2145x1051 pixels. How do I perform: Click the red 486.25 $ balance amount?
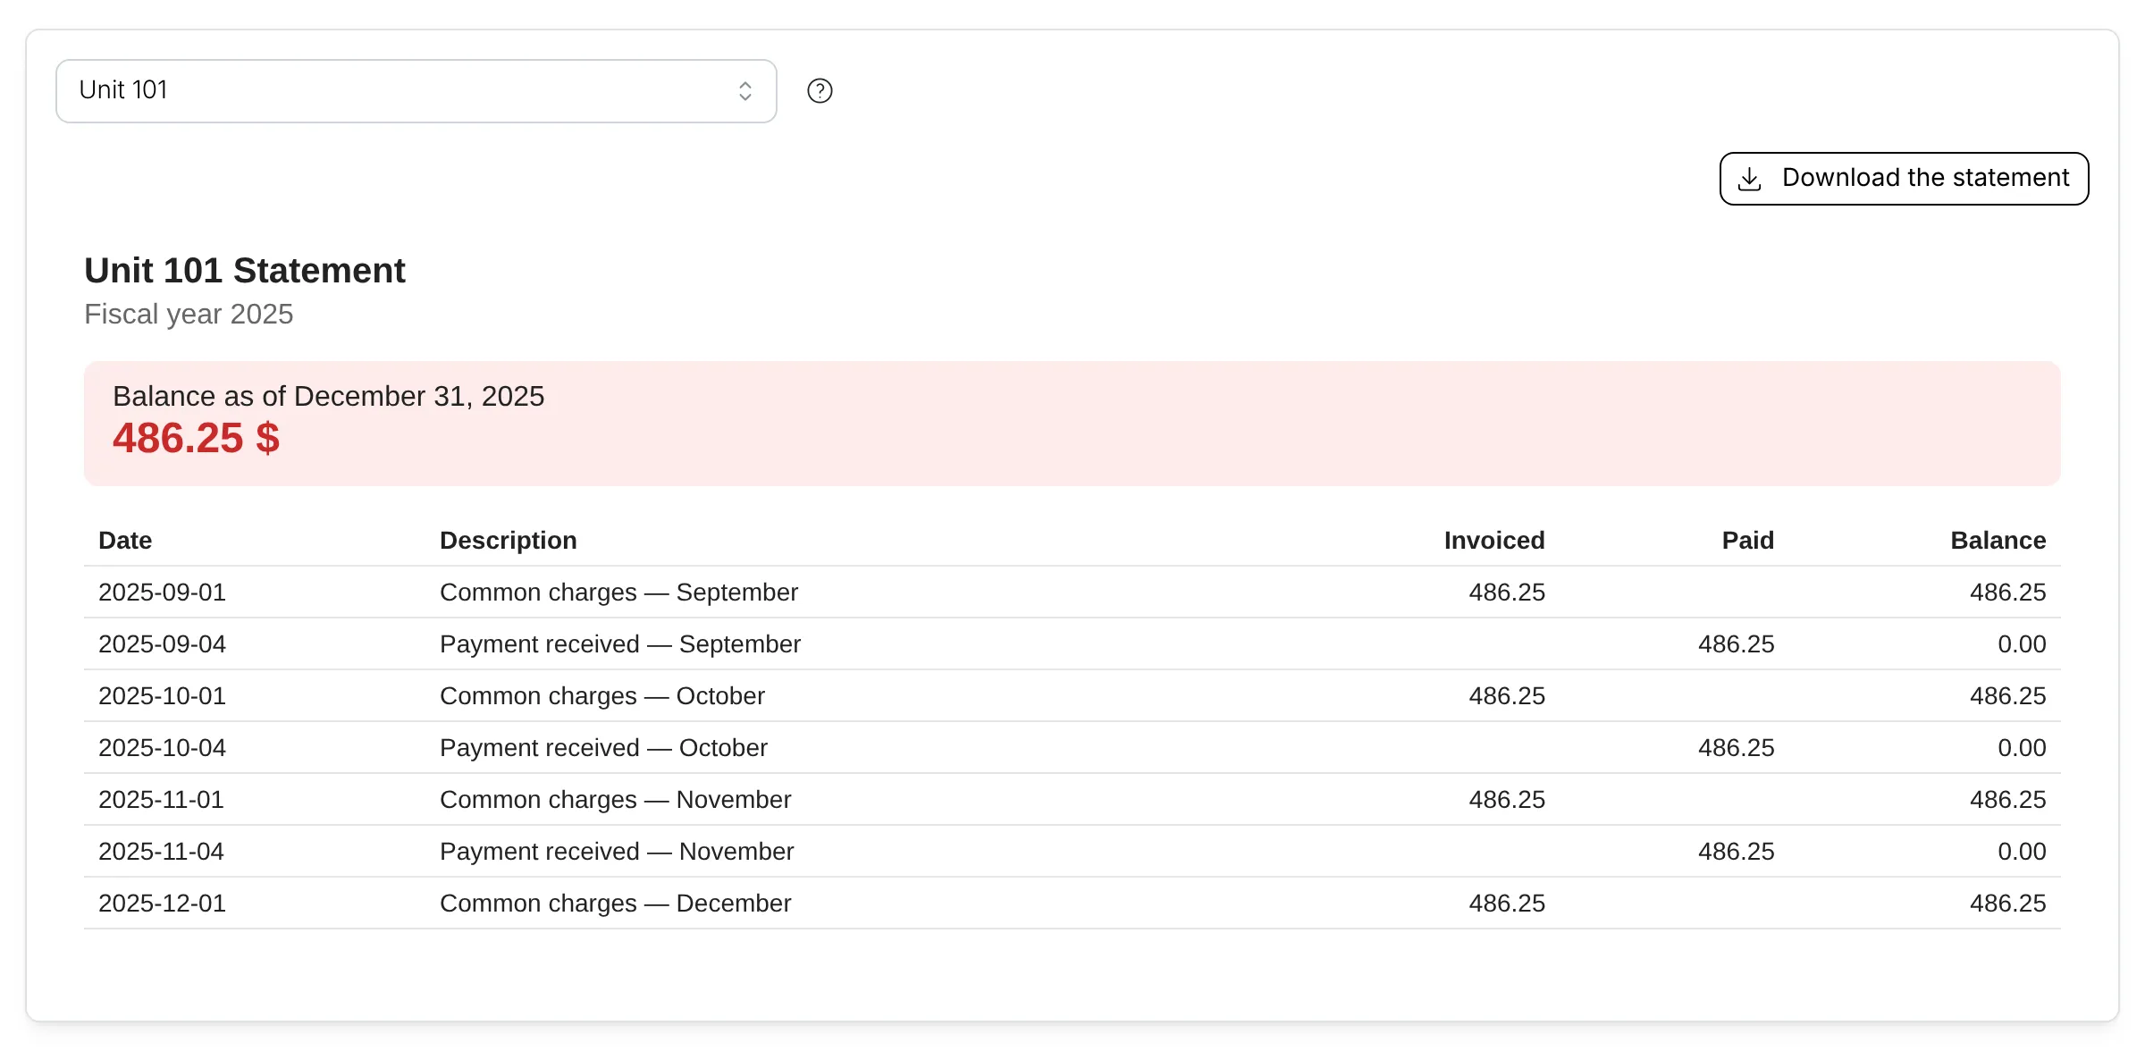[196, 439]
